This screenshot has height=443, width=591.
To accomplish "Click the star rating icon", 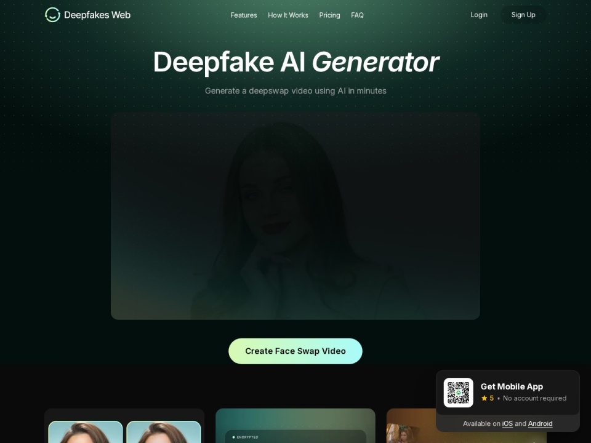I will (x=484, y=398).
